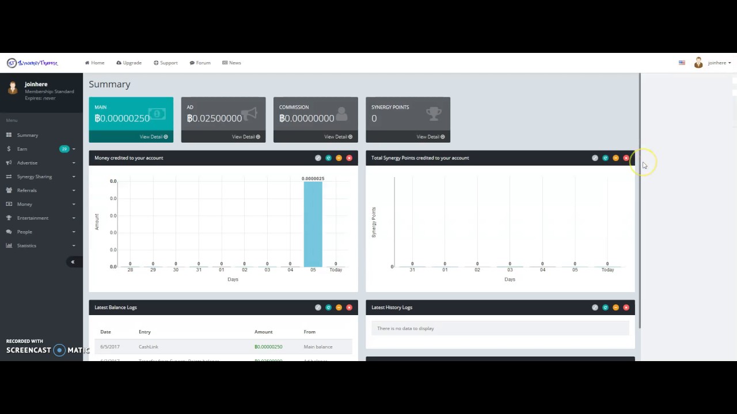Viewport: 737px width, 414px height.
Task: Open the Support nav link
Action: tap(166, 63)
